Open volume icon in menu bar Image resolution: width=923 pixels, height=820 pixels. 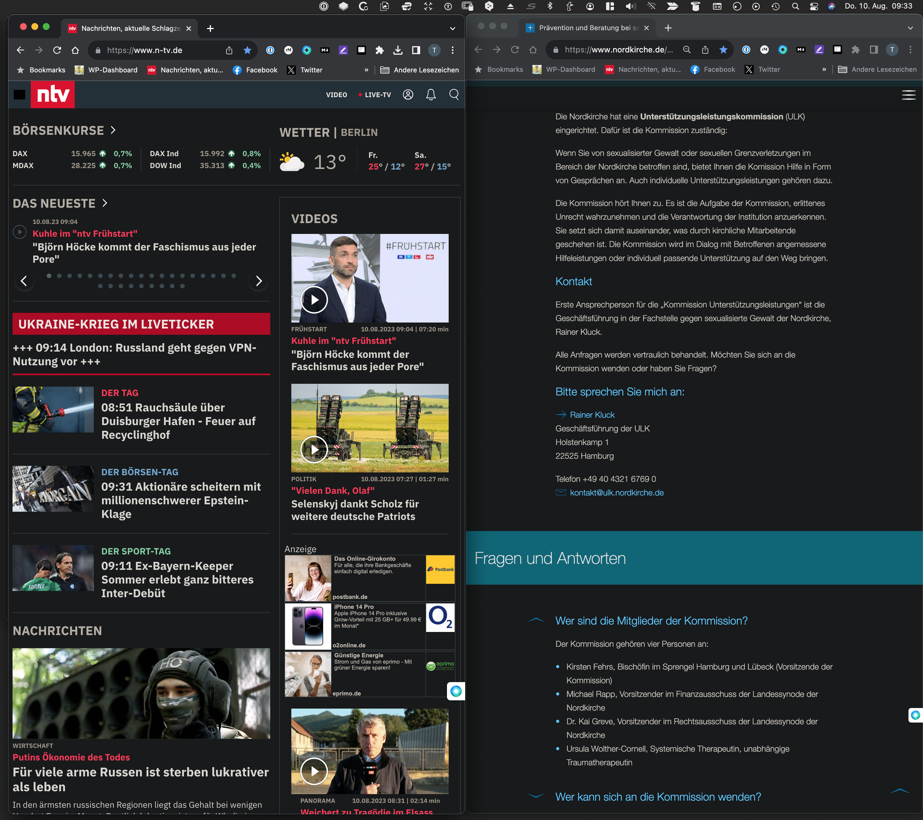(x=630, y=6)
